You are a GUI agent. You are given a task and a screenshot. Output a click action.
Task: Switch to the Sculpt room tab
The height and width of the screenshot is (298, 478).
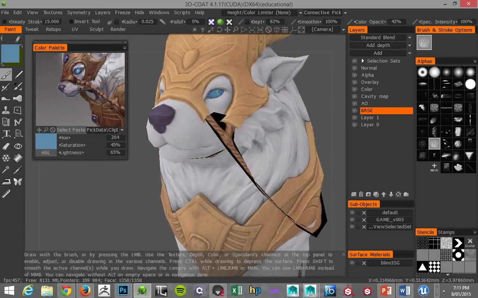(x=96, y=29)
